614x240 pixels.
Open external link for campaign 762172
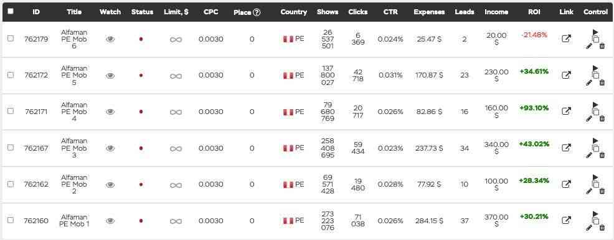click(566, 75)
